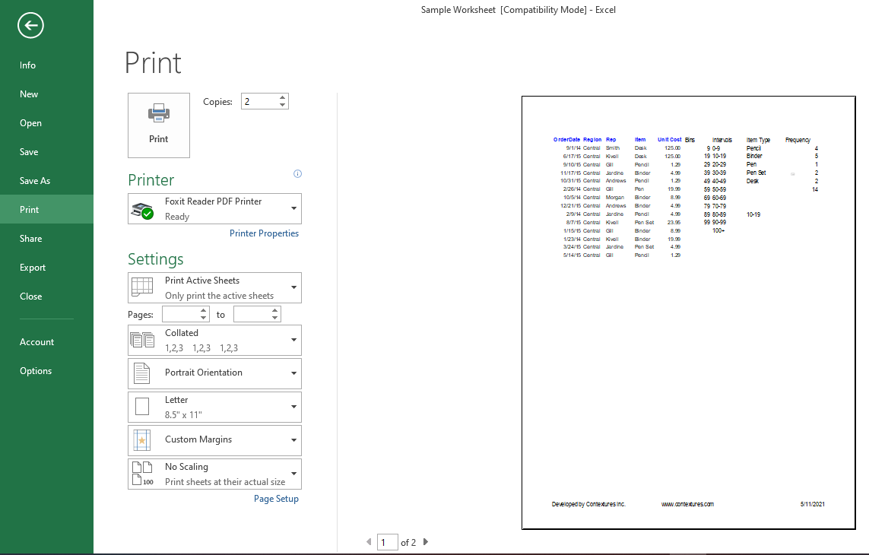Increase the Pages start value spinner
Screen dimensions: 869x555
click(x=203, y=310)
